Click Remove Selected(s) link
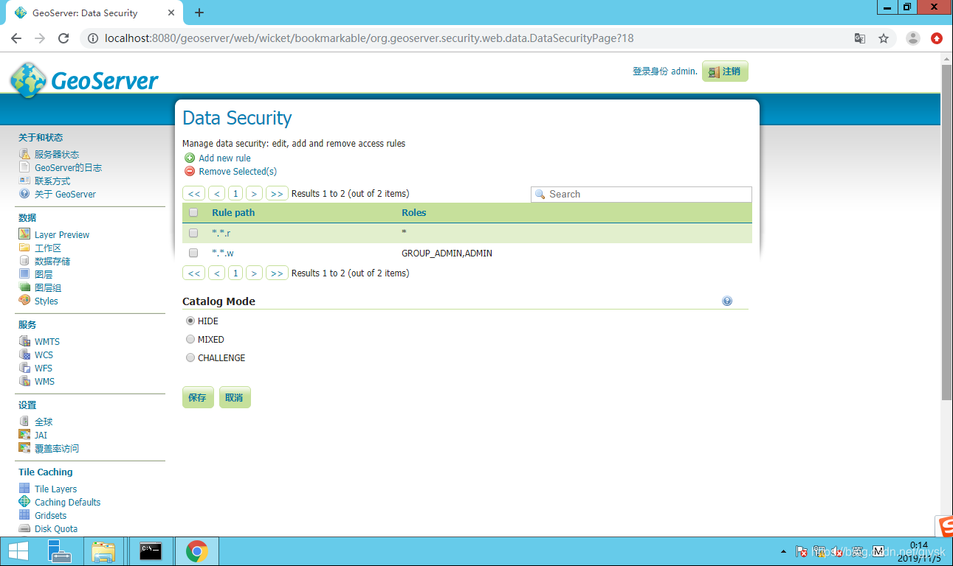 238,172
